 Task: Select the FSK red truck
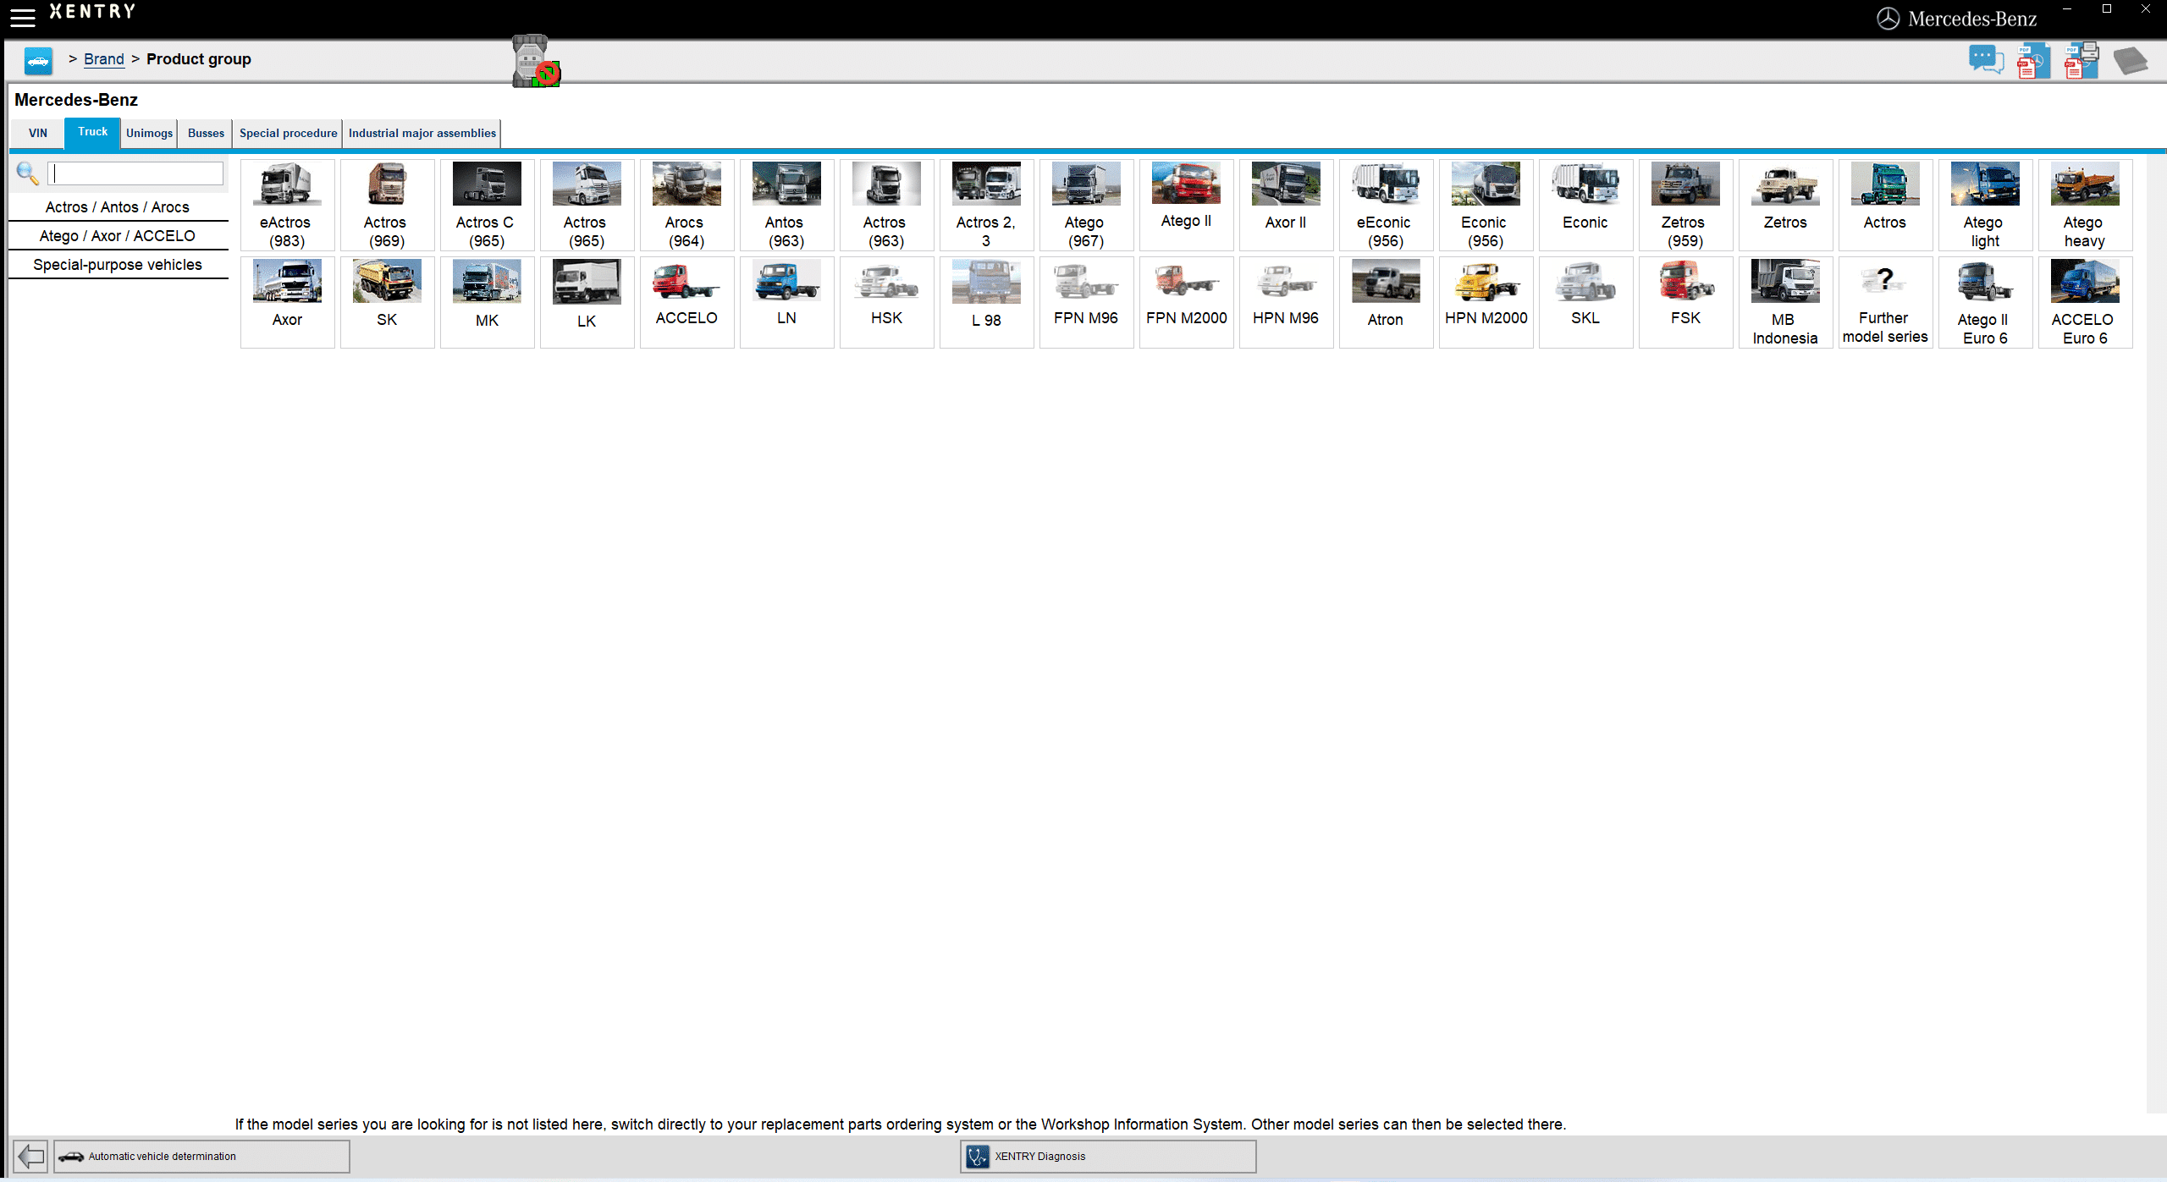pos(1685,302)
